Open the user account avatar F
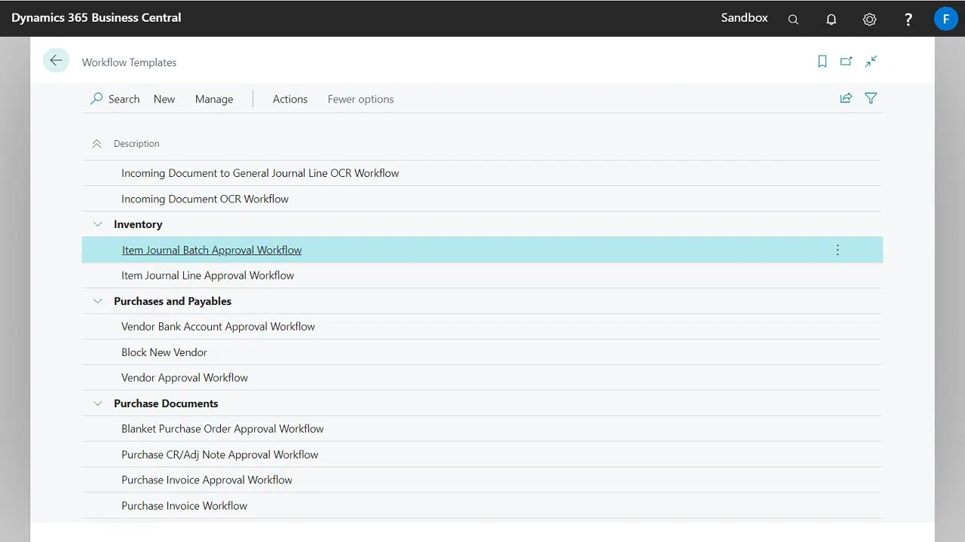This screenshot has width=965, height=542. pyautogui.click(x=945, y=19)
